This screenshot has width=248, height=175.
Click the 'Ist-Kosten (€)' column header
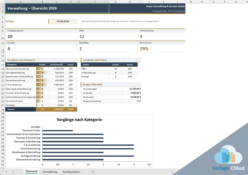pos(57,65)
